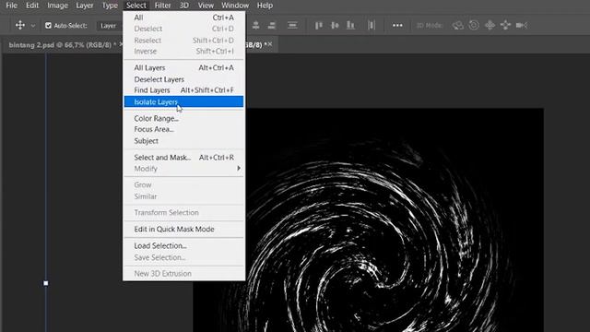Choose Inverse in Select menu
This screenshot has width=590, height=332.
click(x=183, y=52)
